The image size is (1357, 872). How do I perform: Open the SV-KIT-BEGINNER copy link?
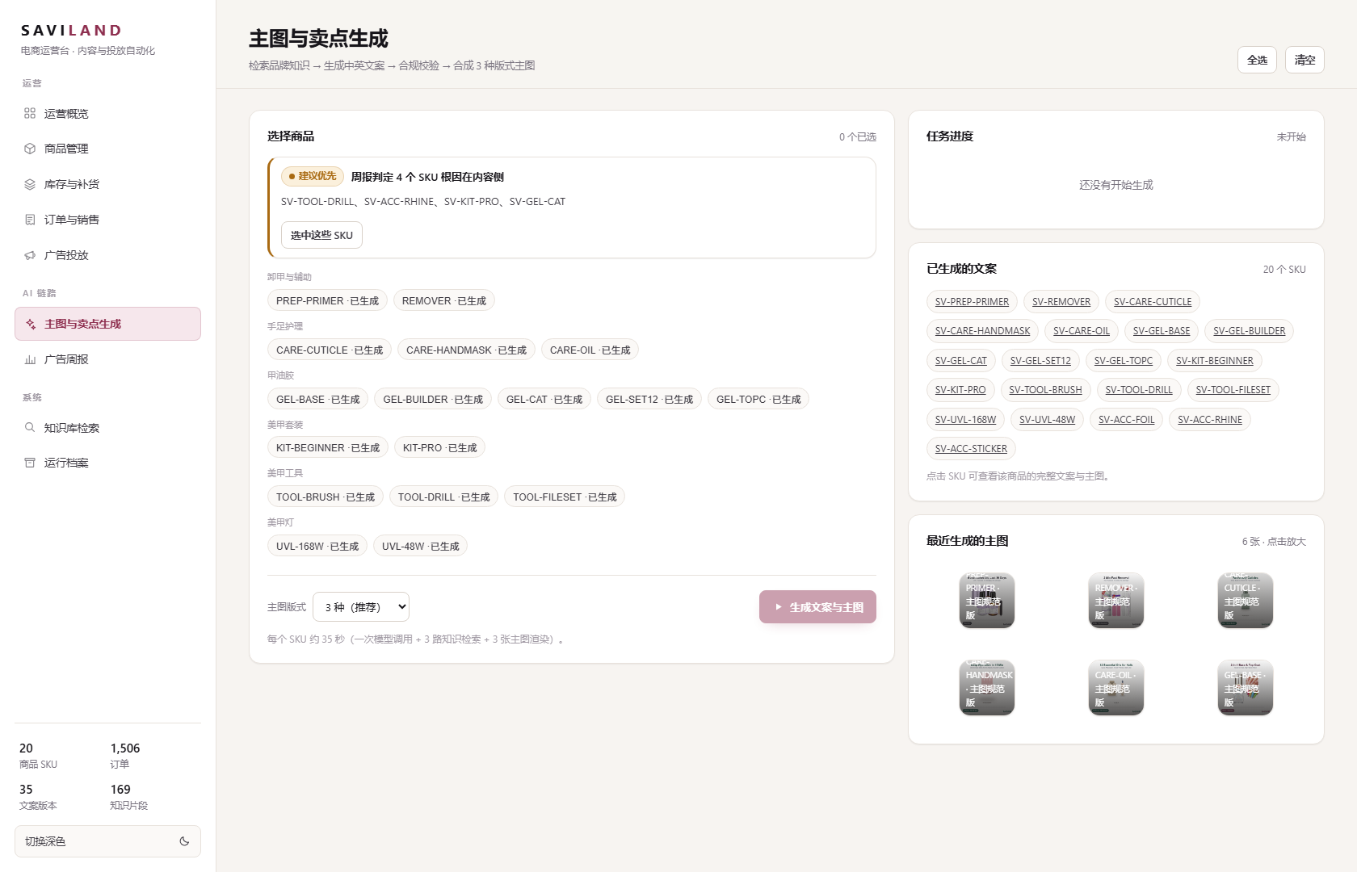click(x=1215, y=361)
